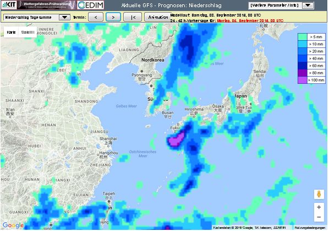Zoom in on the map
Image resolution: width=329 pixels, height=231 pixels.
coord(319,207)
